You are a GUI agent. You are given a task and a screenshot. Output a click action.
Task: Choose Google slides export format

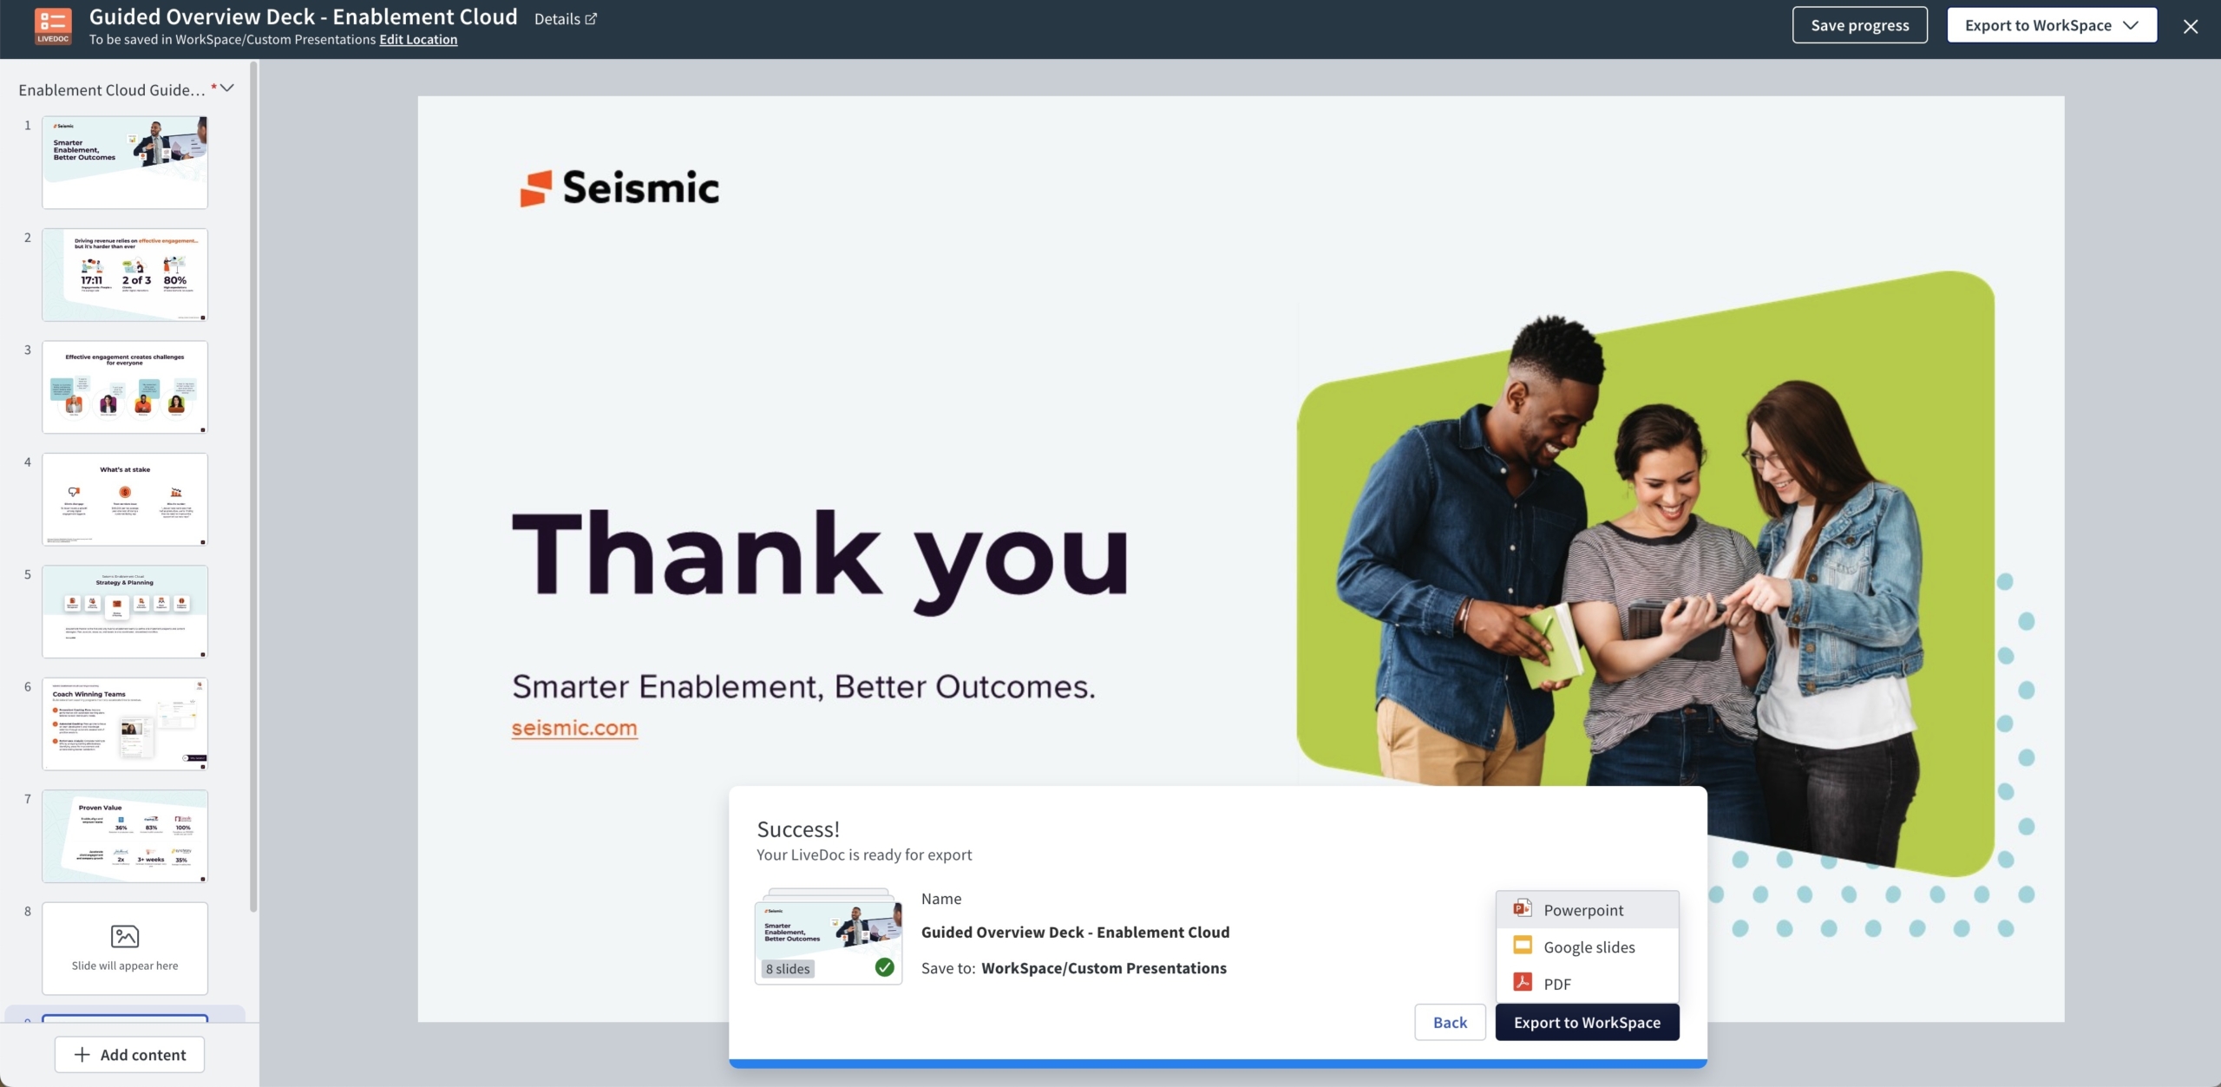point(1587,947)
